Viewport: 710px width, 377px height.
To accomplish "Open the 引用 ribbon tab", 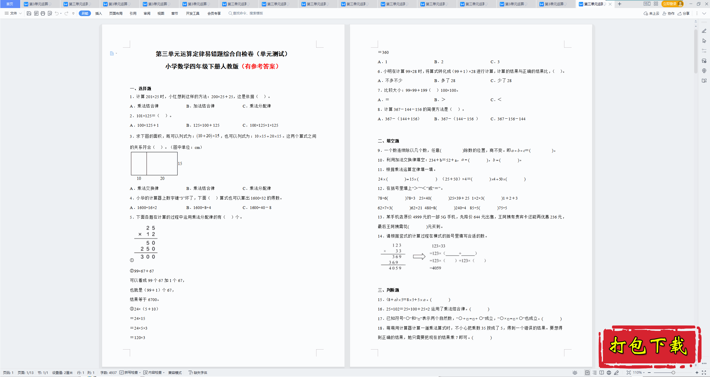I will coord(133,13).
